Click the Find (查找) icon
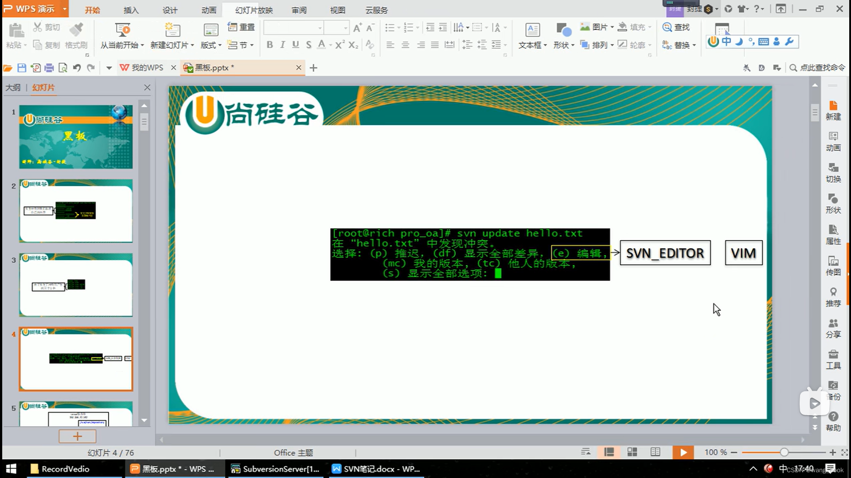The height and width of the screenshot is (478, 851). pos(667,27)
